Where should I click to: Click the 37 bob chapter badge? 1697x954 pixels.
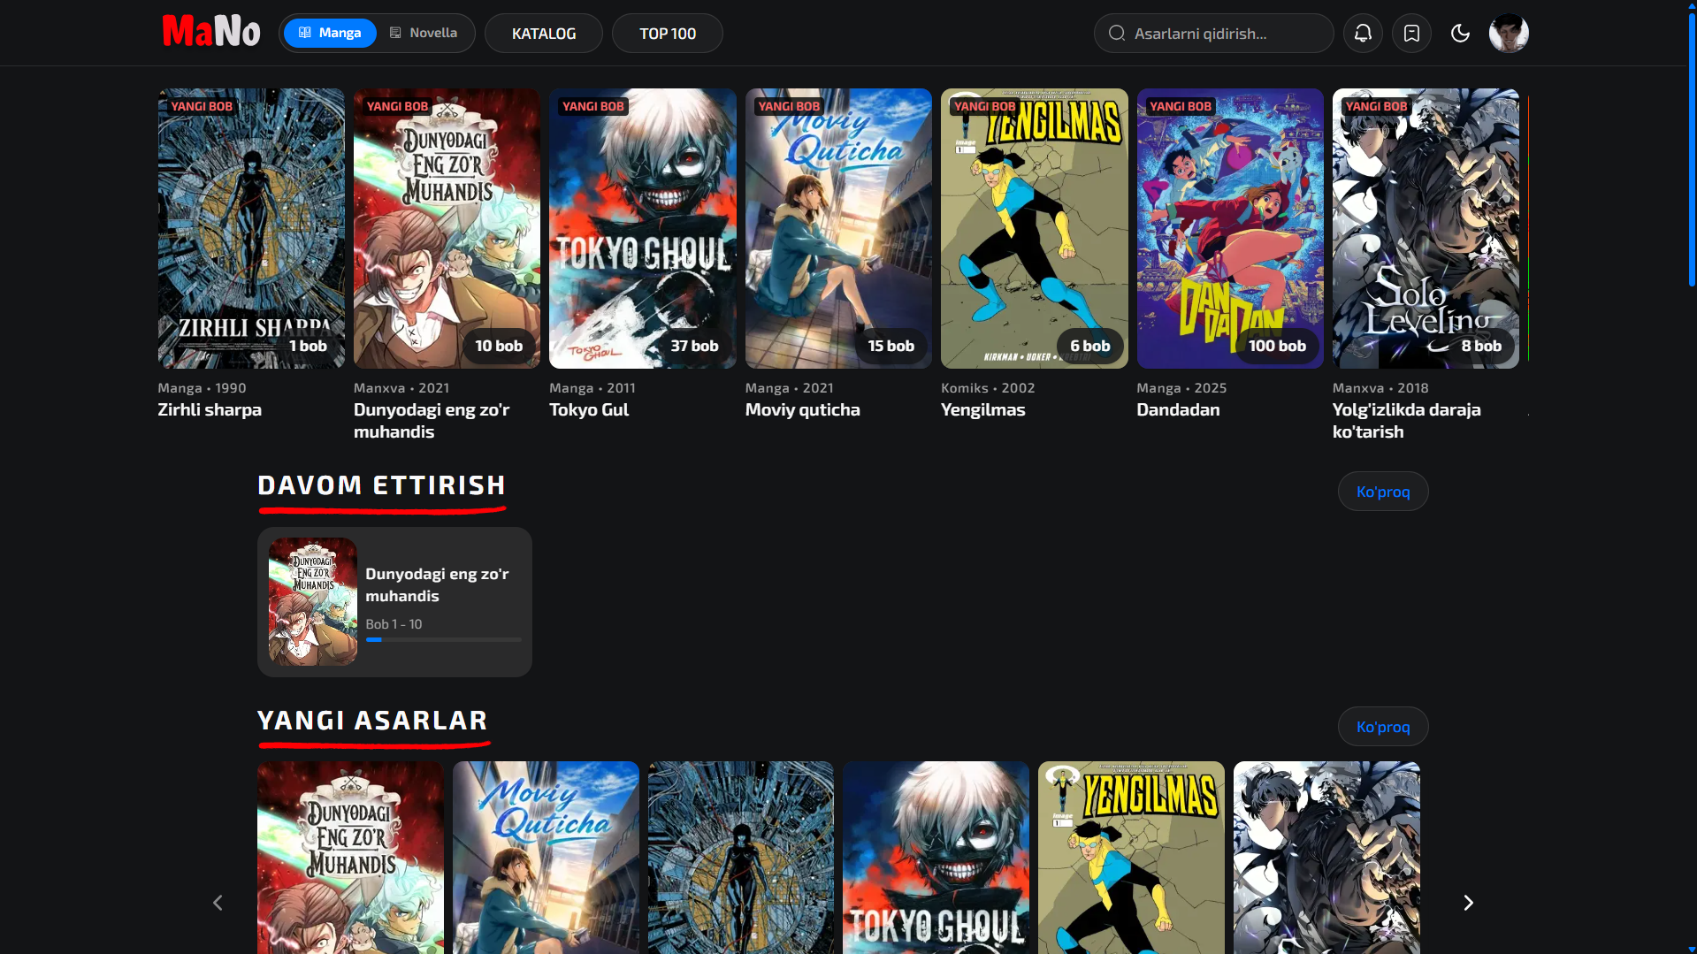tap(694, 347)
